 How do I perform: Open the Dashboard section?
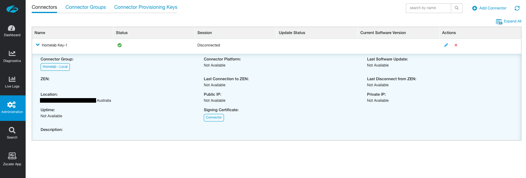(12, 31)
